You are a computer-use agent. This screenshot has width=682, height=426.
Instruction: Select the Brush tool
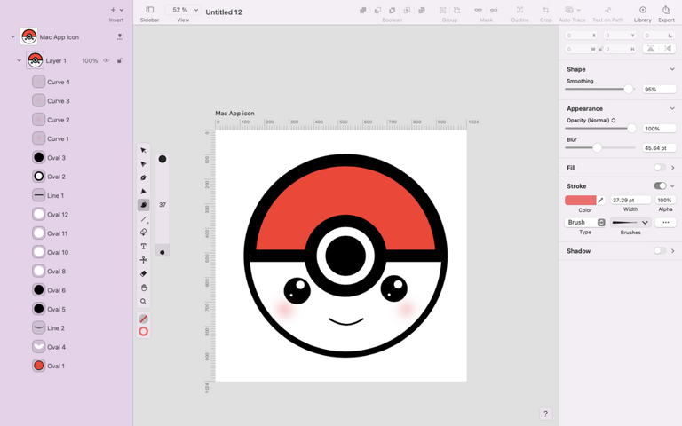point(143,205)
